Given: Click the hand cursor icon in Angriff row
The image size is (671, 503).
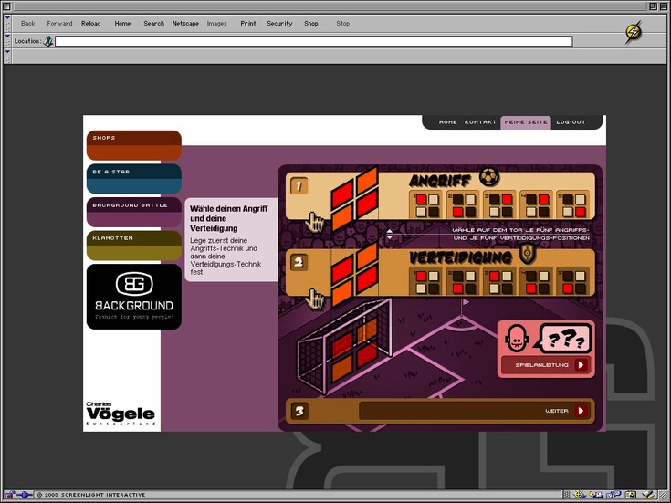Looking at the screenshot, I should (x=316, y=221).
